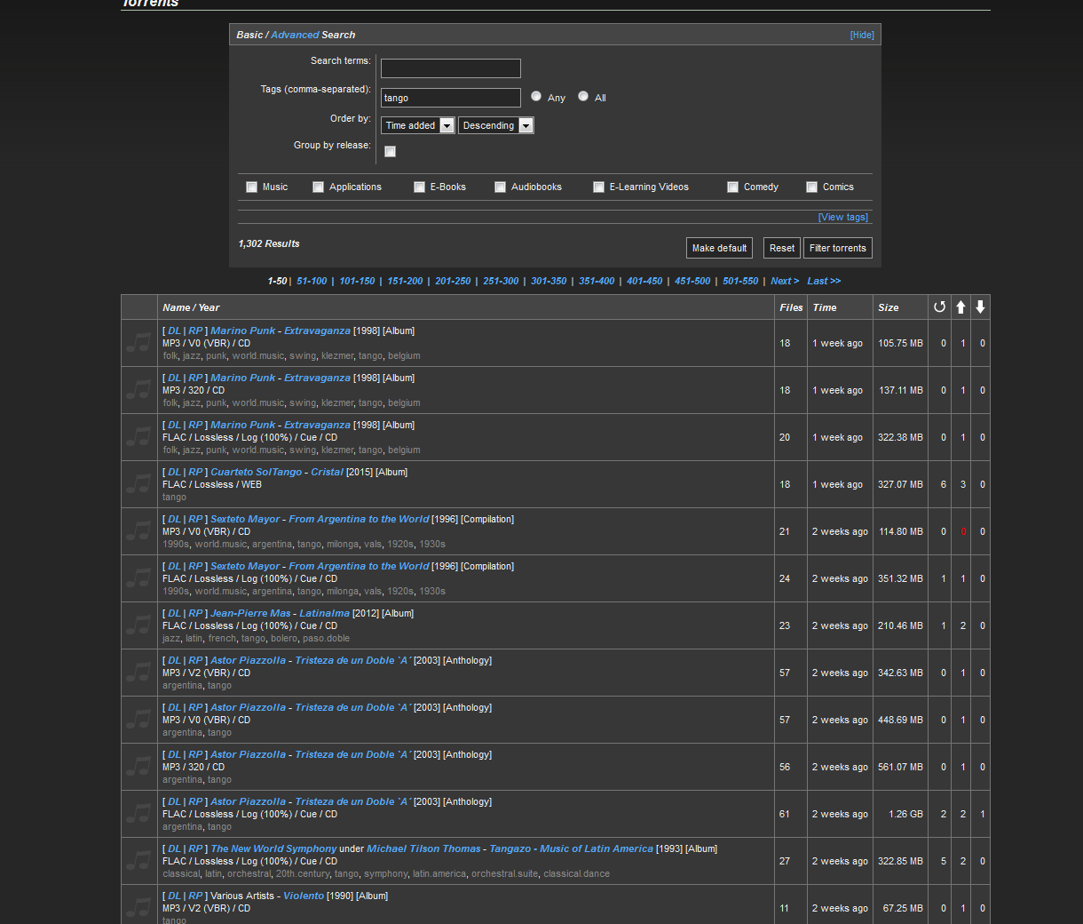Screen dimensions: 1083x924
Task: Go to results page 501-550
Action: pos(740,281)
